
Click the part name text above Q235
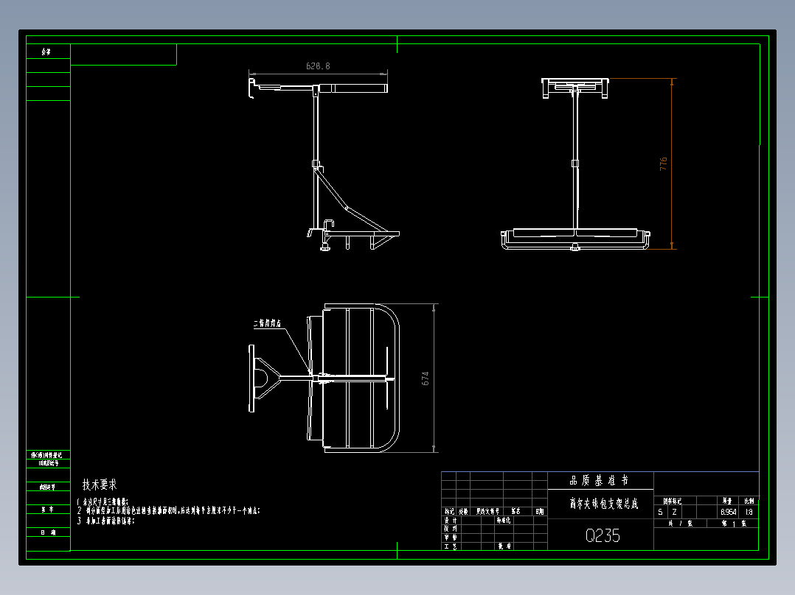(603, 504)
